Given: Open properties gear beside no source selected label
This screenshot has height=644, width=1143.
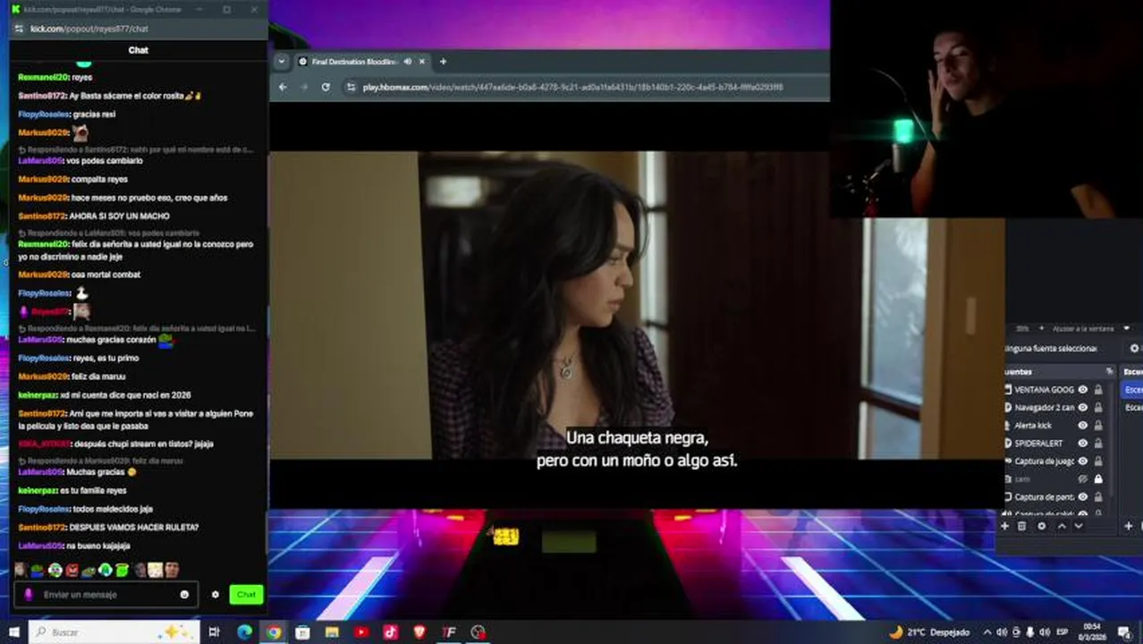Looking at the screenshot, I should pos(1134,348).
